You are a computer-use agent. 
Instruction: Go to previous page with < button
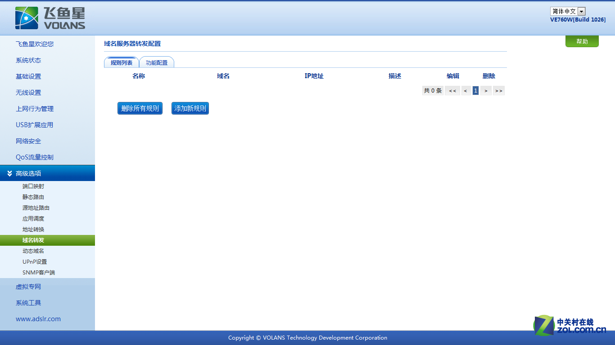[x=466, y=91]
